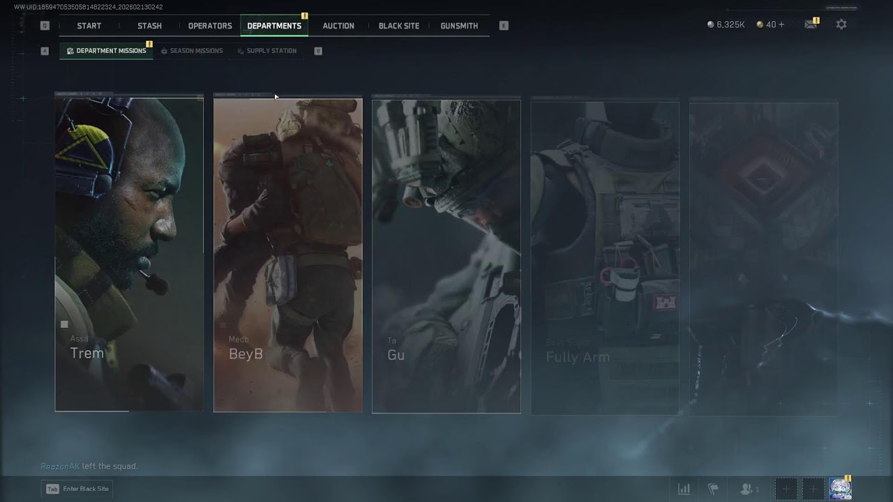Open the stats bar chart icon
This screenshot has height=502, width=893.
point(684,489)
